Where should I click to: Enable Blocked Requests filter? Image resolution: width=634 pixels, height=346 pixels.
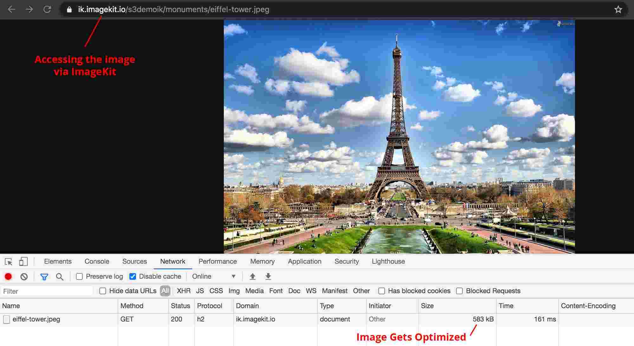tap(460, 291)
